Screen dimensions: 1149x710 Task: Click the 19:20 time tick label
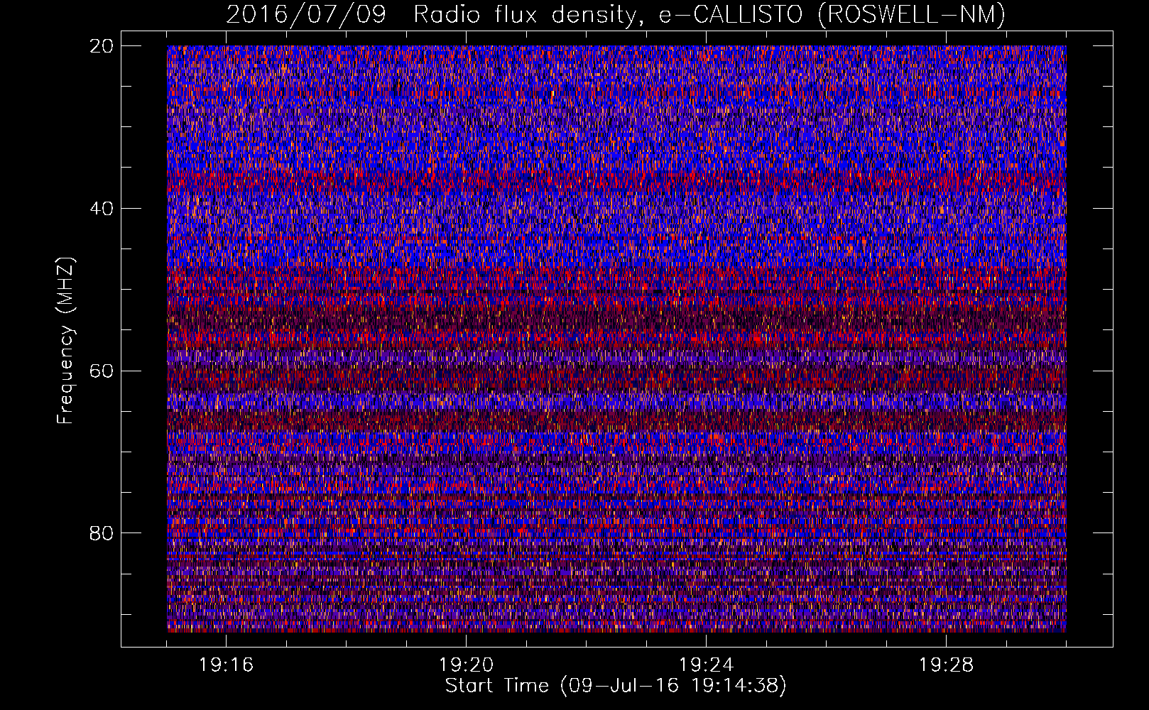(466, 665)
